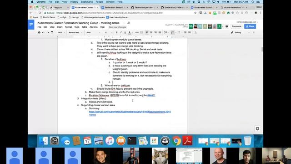Open the Normal text style dropdown

[x=75, y=32]
